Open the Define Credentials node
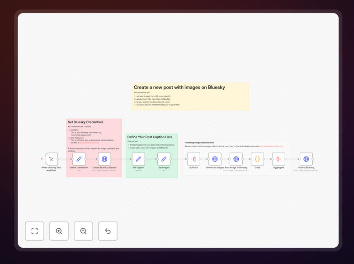This screenshot has width=354, height=264. [79, 159]
